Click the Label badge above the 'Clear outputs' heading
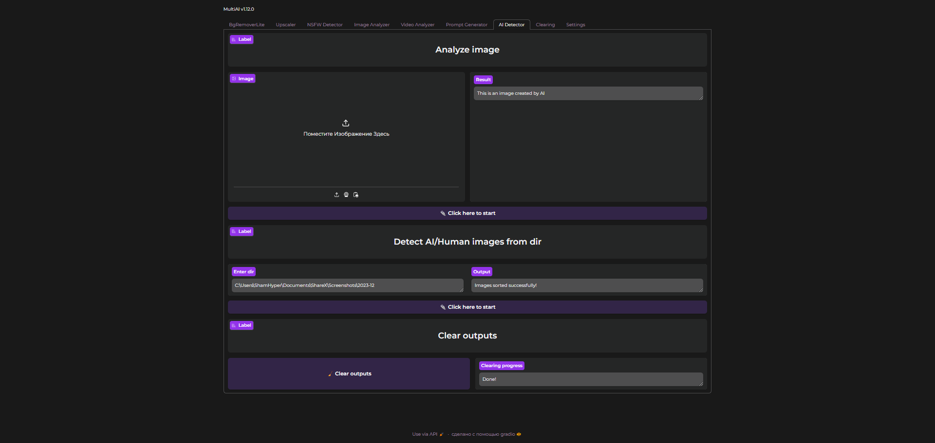 coord(242,325)
